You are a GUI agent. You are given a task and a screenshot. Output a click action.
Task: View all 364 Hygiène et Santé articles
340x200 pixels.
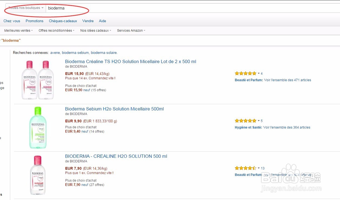pyautogui.click(x=287, y=128)
